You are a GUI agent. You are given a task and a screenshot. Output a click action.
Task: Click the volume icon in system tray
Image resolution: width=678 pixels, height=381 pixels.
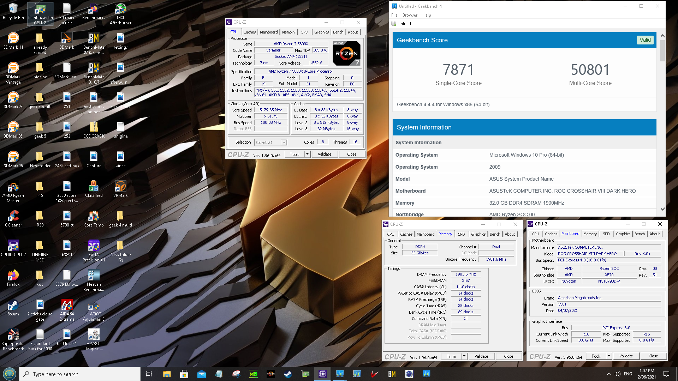click(x=617, y=374)
